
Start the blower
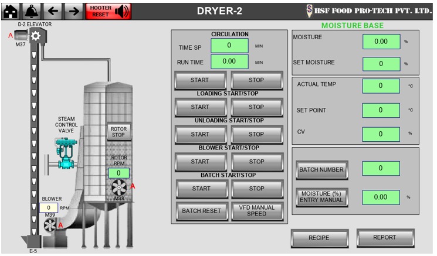(199, 162)
